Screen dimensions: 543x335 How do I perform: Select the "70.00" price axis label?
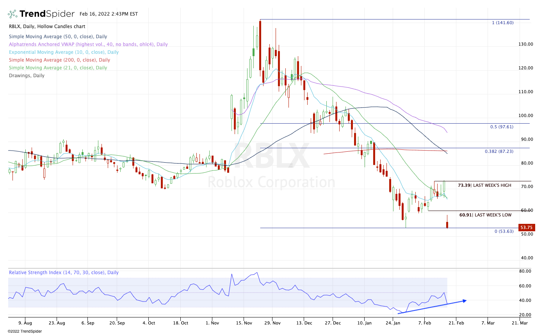pyautogui.click(x=527, y=186)
